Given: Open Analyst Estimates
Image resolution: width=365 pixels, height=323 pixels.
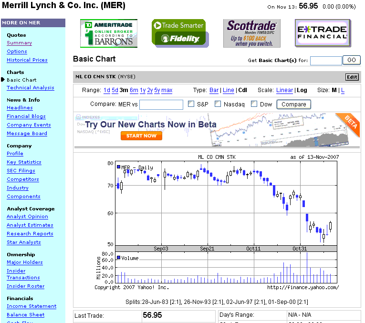Looking at the screenshot, I should (x=30, y=225).
